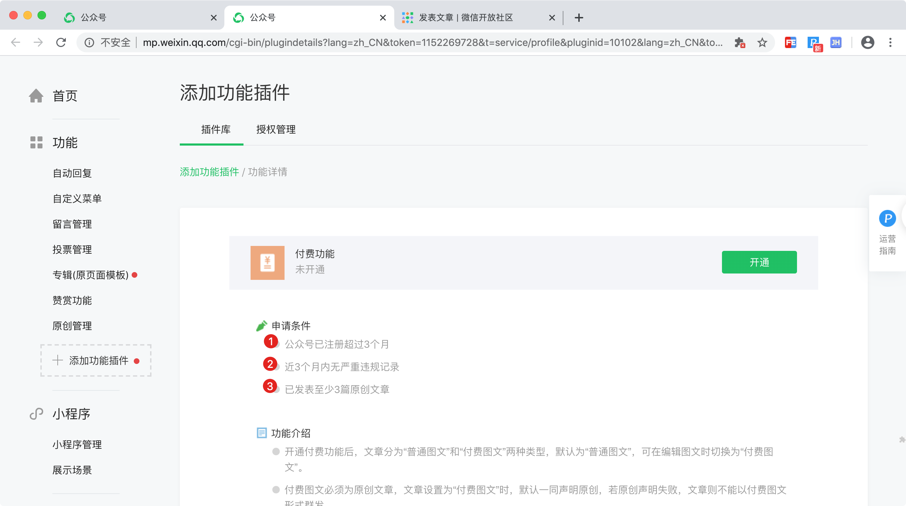The width and height of the screenshot is (906, 506).
Task: Click the dashed 添加功能插件 sidebar button
Action: coord(96,360)
